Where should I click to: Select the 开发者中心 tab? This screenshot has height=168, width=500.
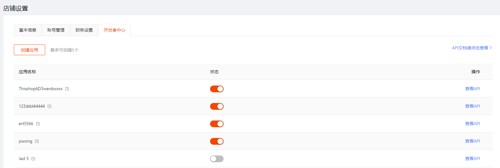pos(115,30)
